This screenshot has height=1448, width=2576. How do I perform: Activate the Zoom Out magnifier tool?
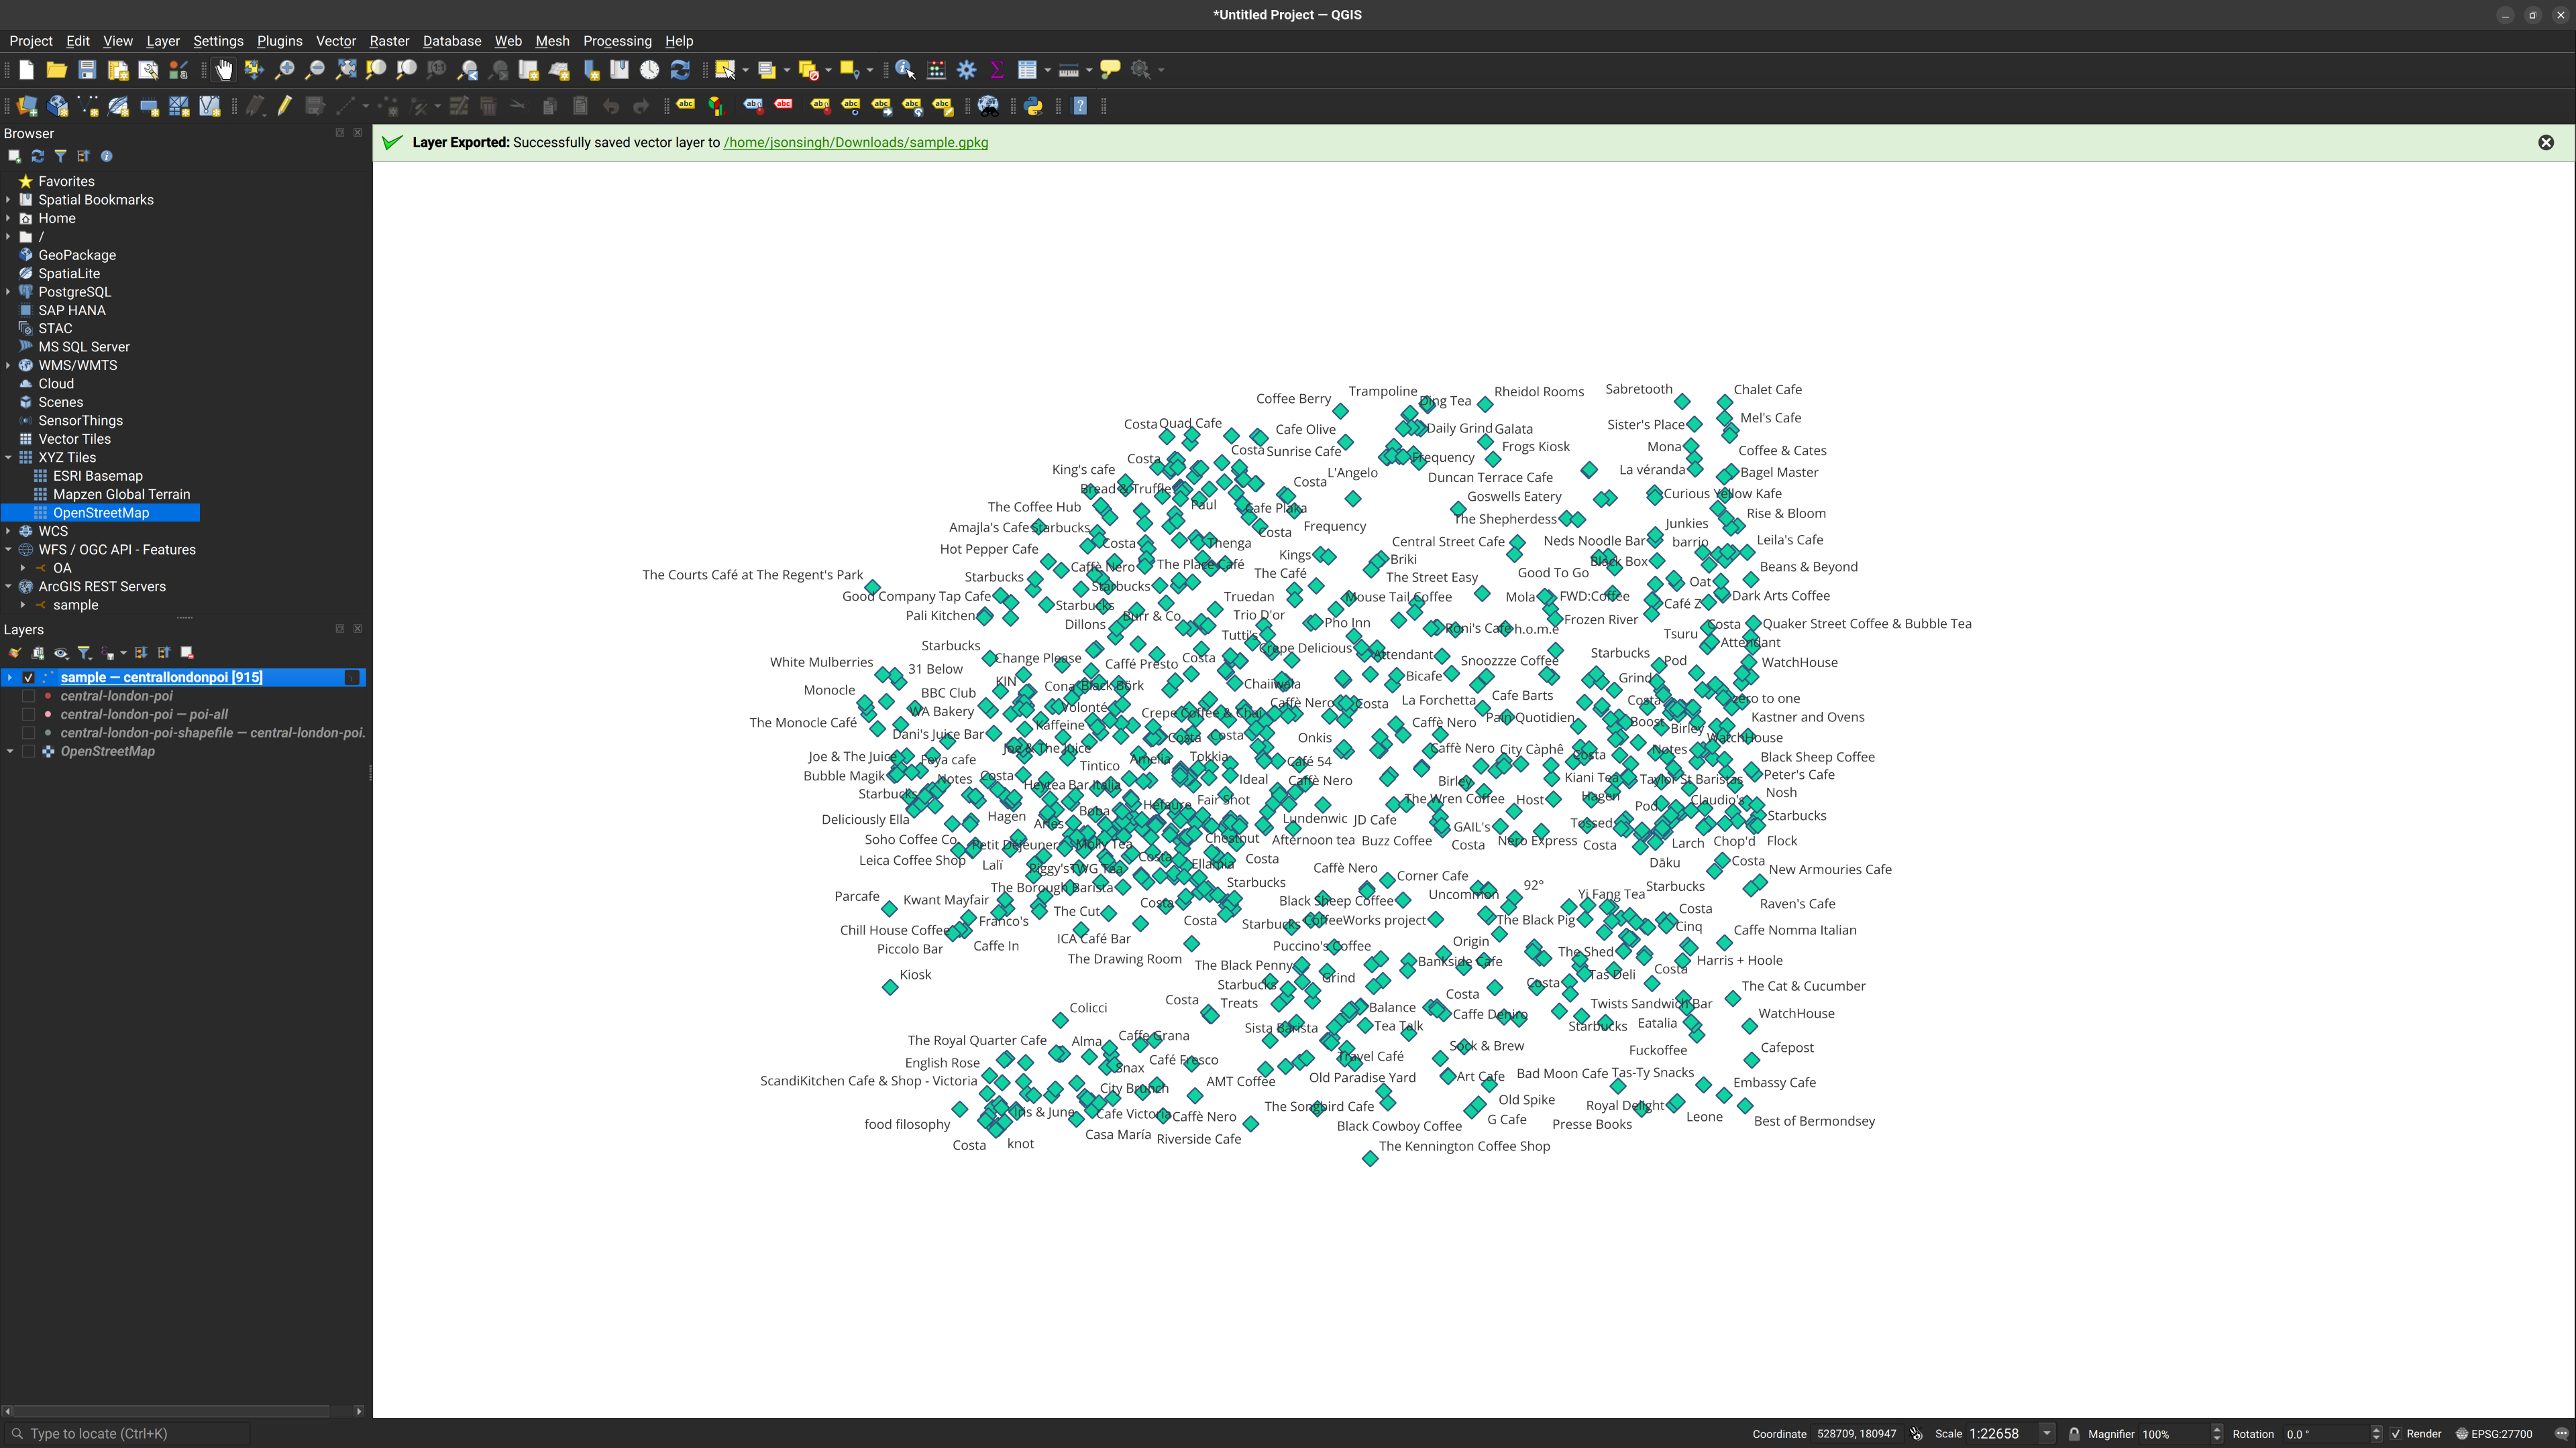point(315,70)
